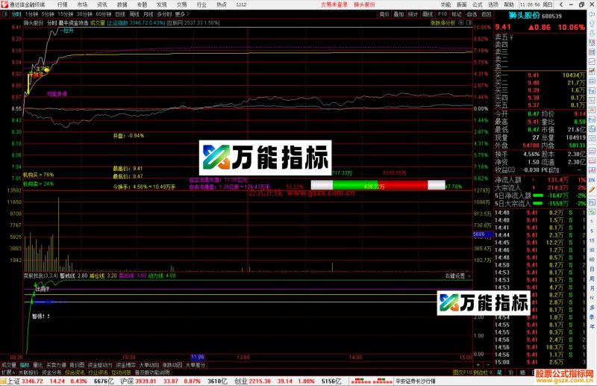Select 15 in right sidebar period list
Screen dimensions: 597x386
tap(592, 240)
